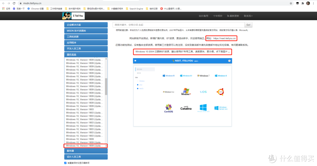Open the 什么值得买 bookmark
317x166 pixels.
tap(171, 9)
